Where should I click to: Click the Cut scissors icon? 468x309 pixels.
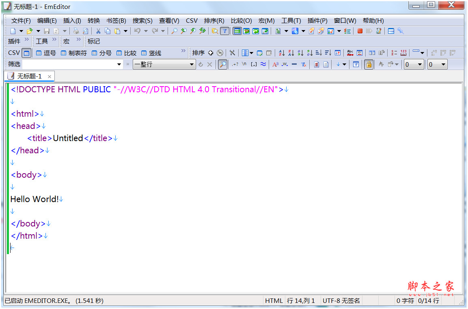(98, 31)
